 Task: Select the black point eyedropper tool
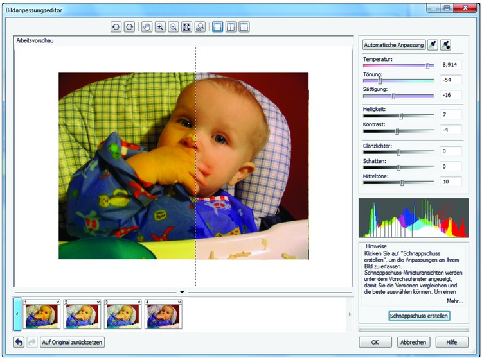(x=445, y=45)
